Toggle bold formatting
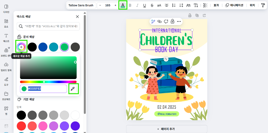This screenshot has height=133, width=268. point(130,5)
